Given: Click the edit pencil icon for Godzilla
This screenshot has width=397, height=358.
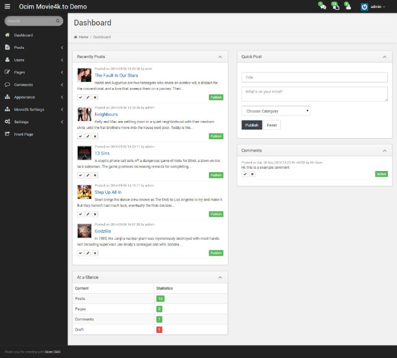Looking at the screenshot, I should (x=87, y=253).
